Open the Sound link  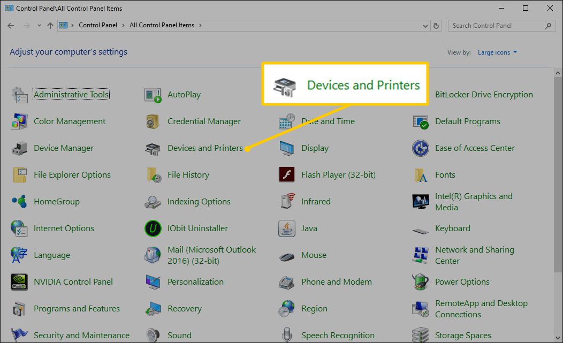click(179, 335)
